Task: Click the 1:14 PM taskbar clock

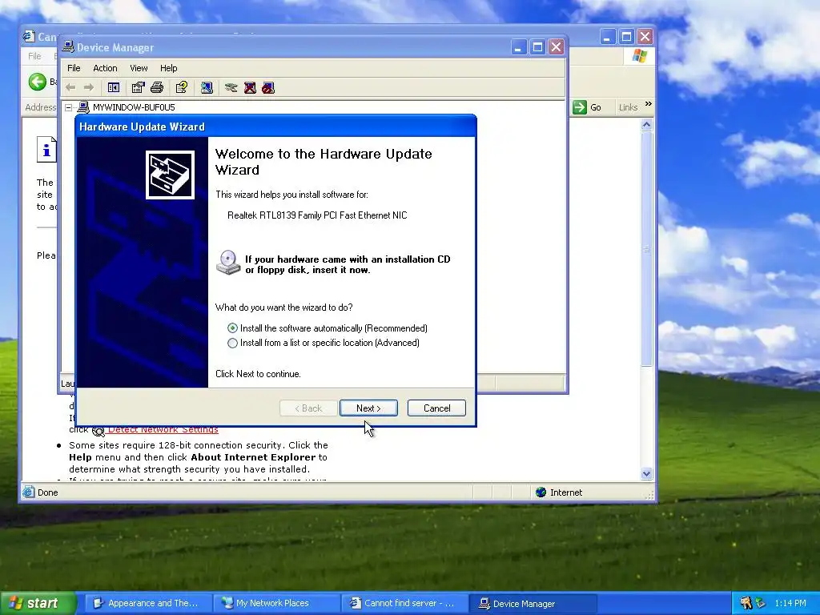Action: (x=790, y=603)
